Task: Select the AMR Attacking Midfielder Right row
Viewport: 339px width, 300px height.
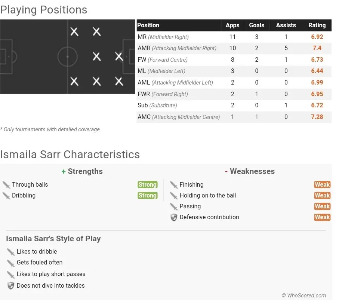Action: [x=234, y=48]
